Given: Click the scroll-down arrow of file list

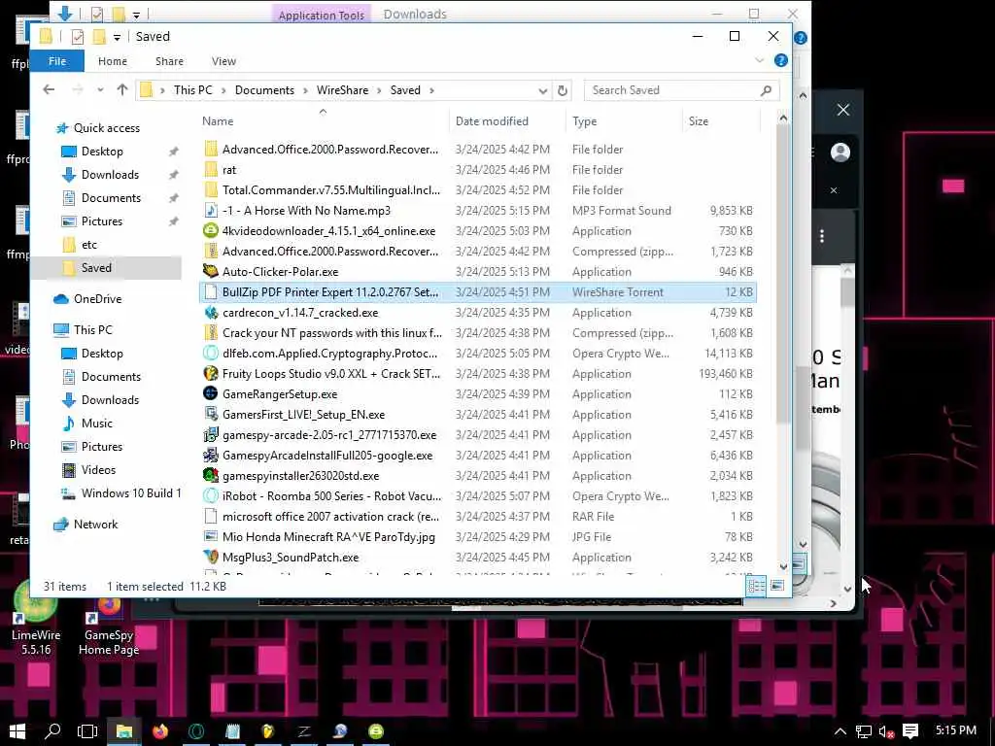Looking at the screenshot, I should point(783,566).
